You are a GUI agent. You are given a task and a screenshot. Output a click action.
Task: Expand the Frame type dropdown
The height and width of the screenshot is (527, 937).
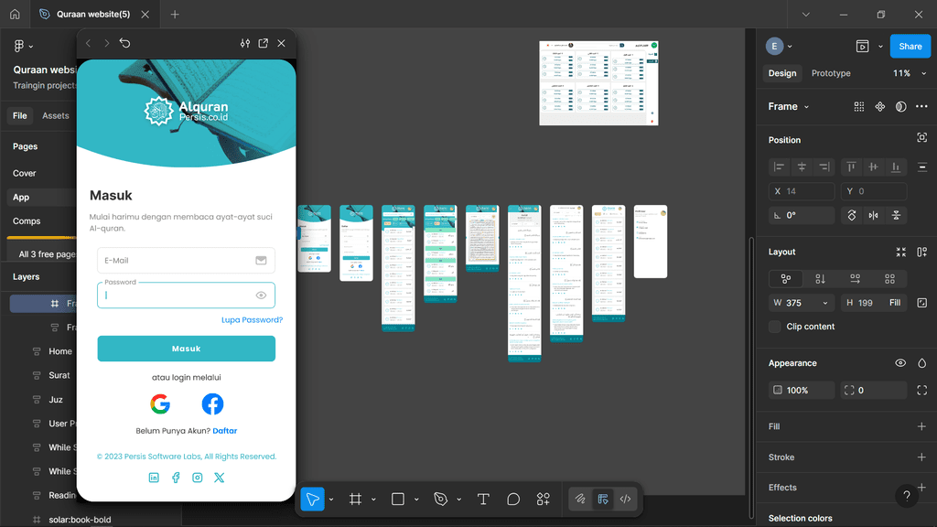pos(806,107)
